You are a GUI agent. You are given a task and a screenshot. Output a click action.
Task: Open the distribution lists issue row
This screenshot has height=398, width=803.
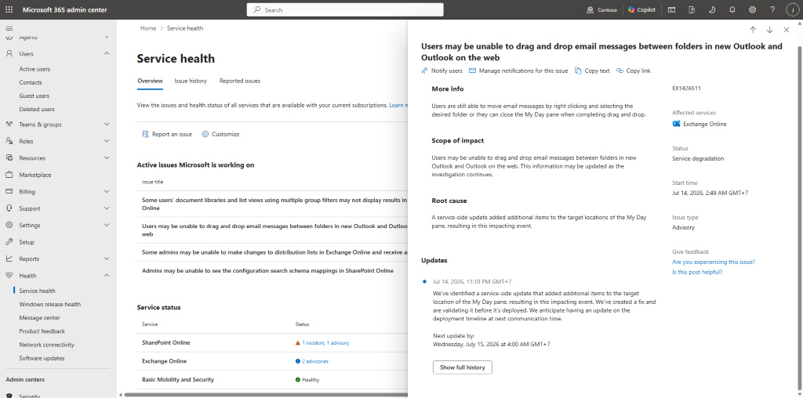272,251
